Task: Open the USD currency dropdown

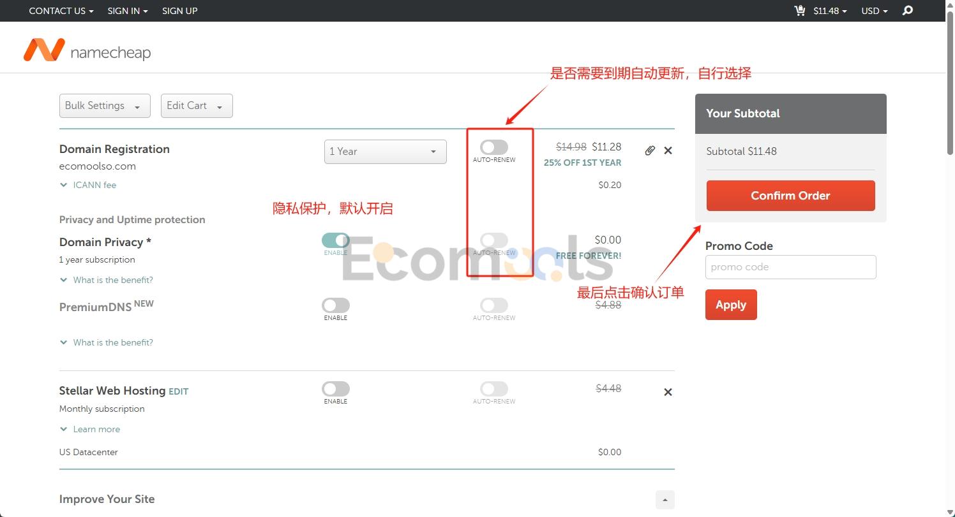Action: click(875, 11)
